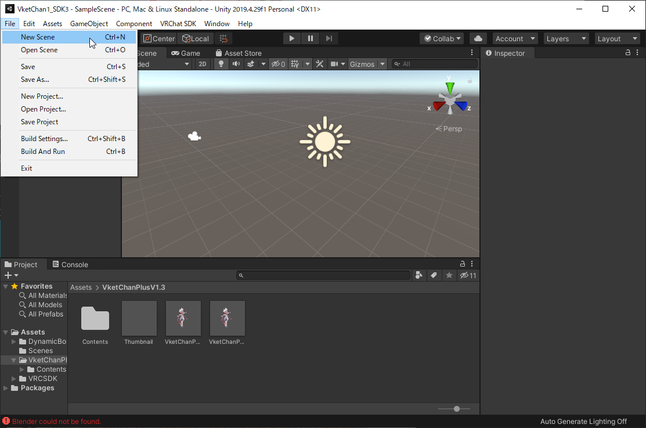Click the Search by Type icon
This screenshot has height=428, width=646.
(420, 275)
